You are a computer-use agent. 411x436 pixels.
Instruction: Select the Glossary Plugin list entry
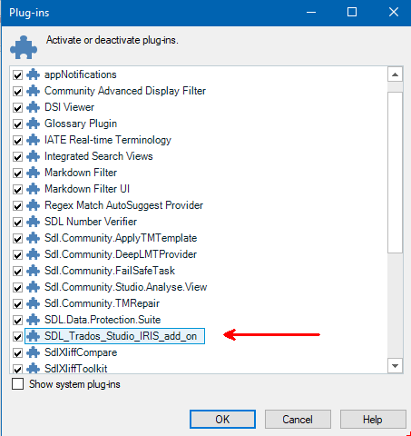tap(81, 124)
